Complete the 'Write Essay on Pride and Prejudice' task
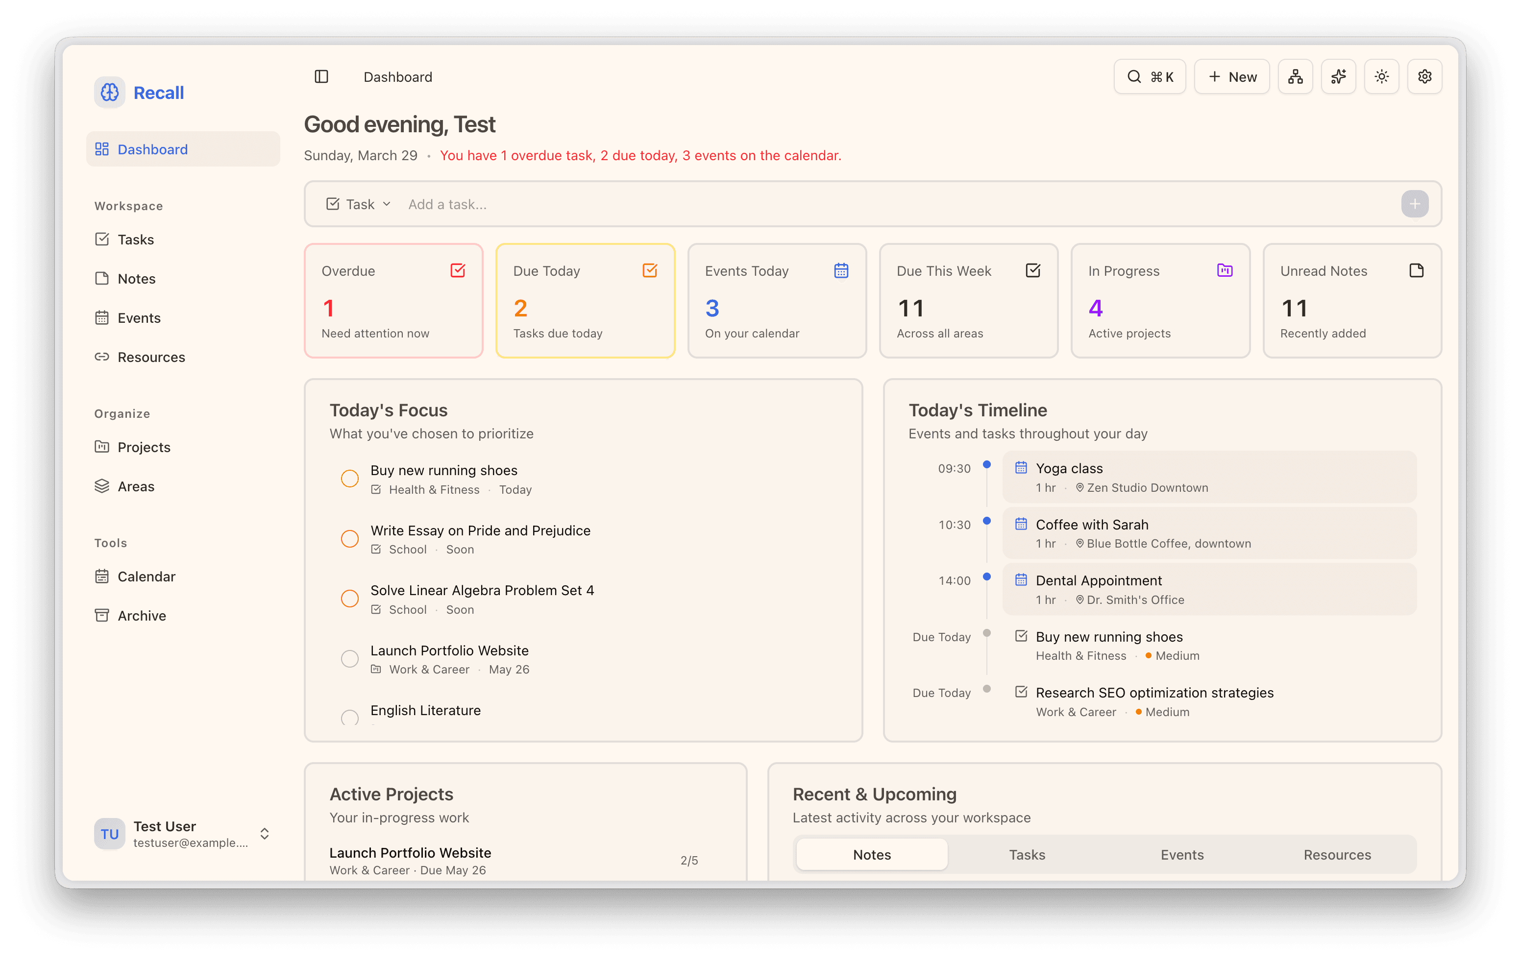The width and height of the screenshot is (1521, 961). (x=350, y=538)
